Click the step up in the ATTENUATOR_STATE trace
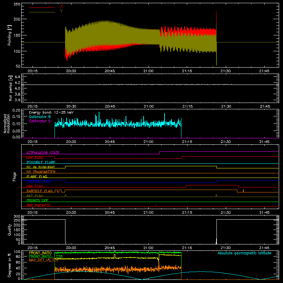 click(160, 153)
